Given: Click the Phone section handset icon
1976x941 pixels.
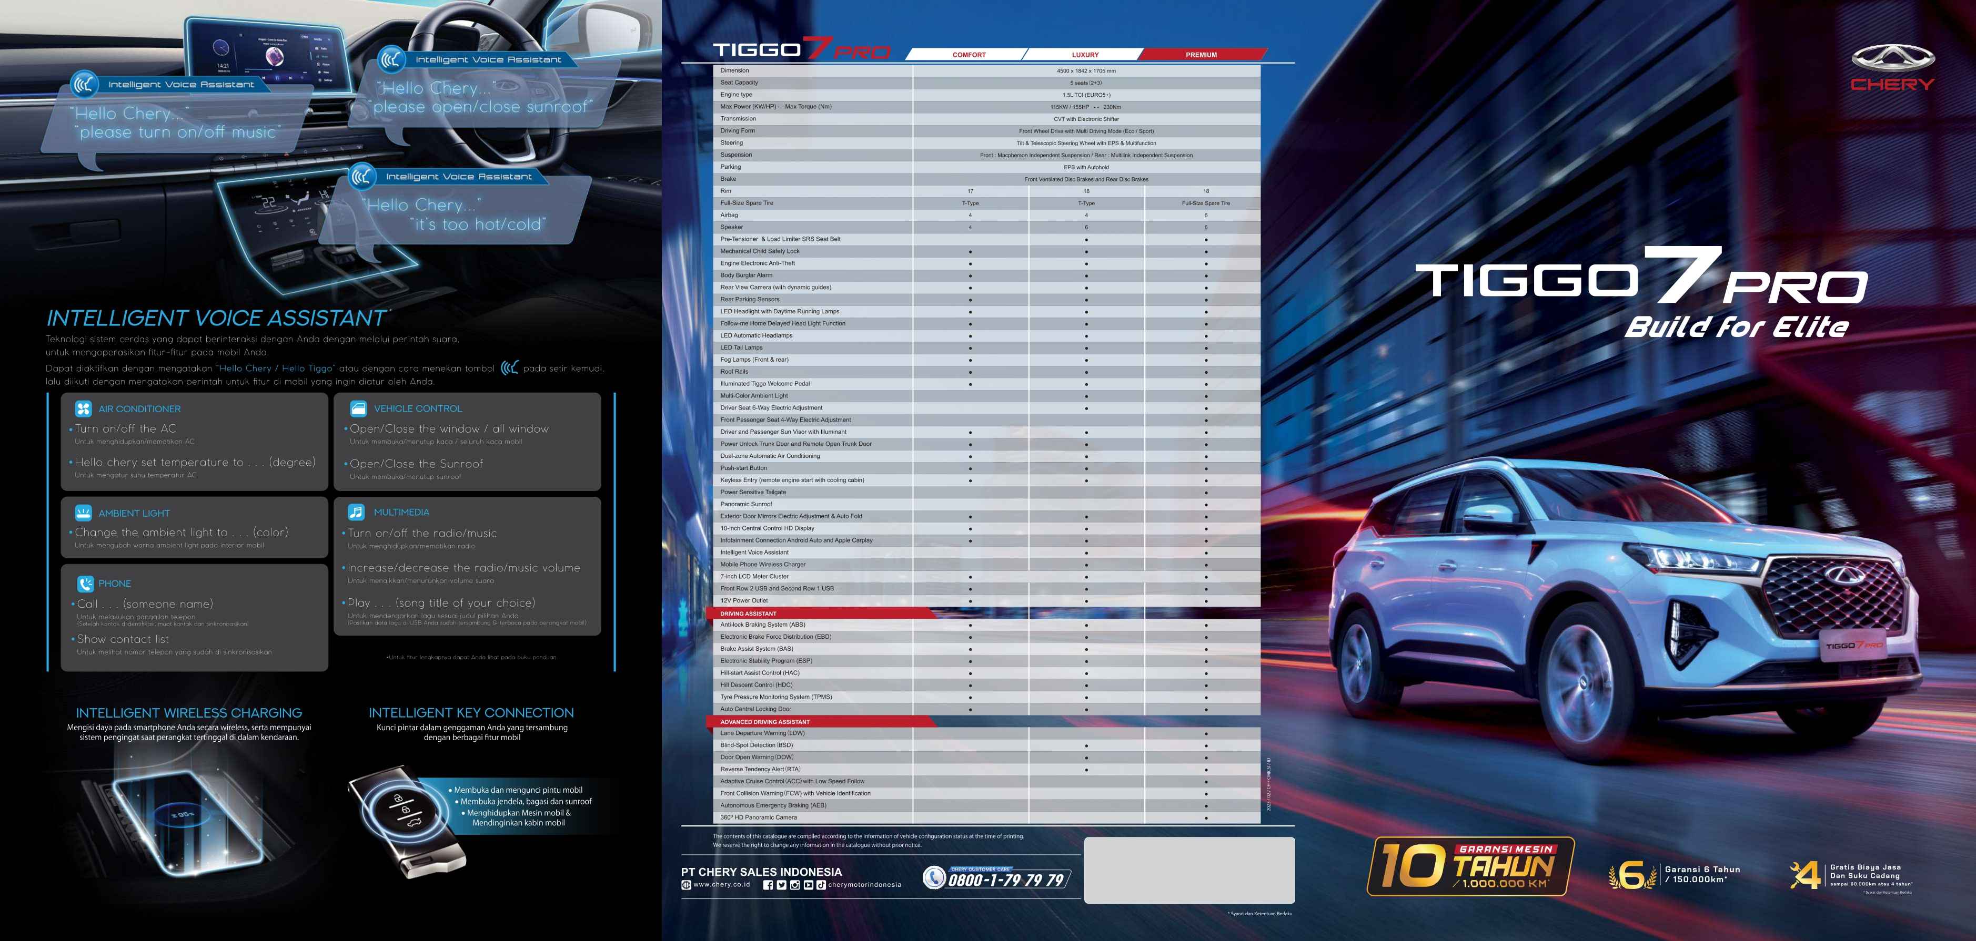Looking at the screenshot, I should (85, 584).
